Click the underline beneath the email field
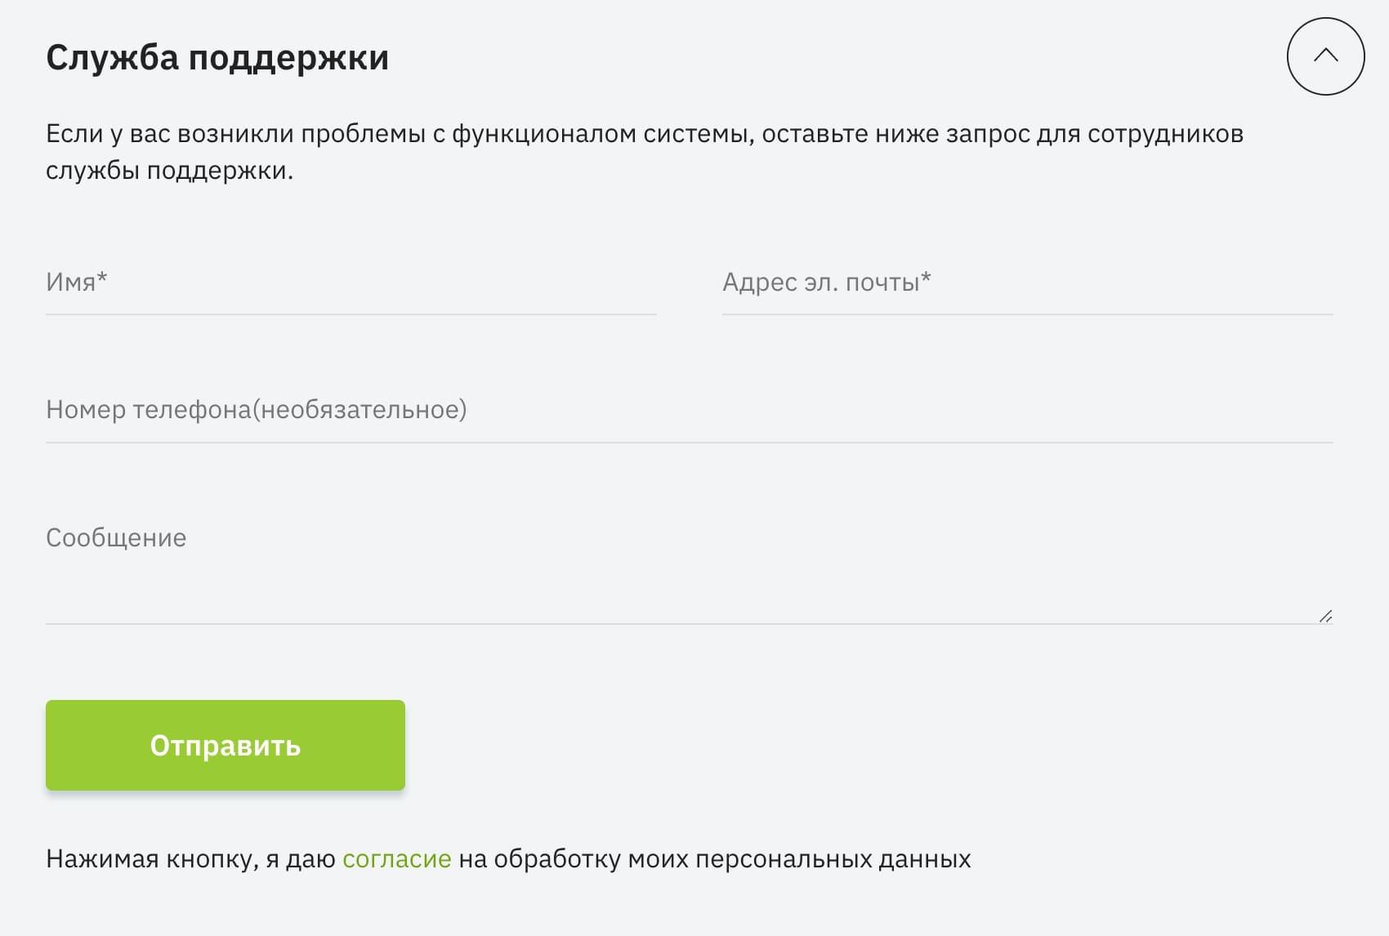The width and height of the screenshot is (1389, 936). [x=1027, y=314]
